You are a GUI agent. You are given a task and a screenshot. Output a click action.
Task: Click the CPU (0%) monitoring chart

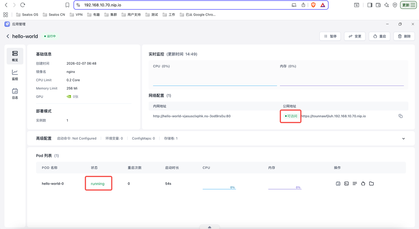click(215, 76)
